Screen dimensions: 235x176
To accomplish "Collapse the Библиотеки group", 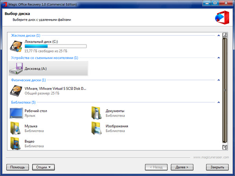I will coord(219,102).
